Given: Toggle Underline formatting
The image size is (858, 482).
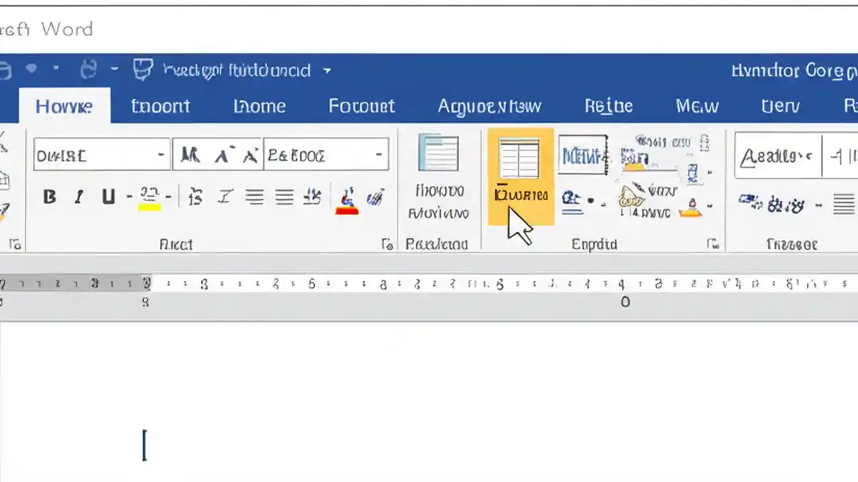Looking at the screenshot, I should coord(107,196).
